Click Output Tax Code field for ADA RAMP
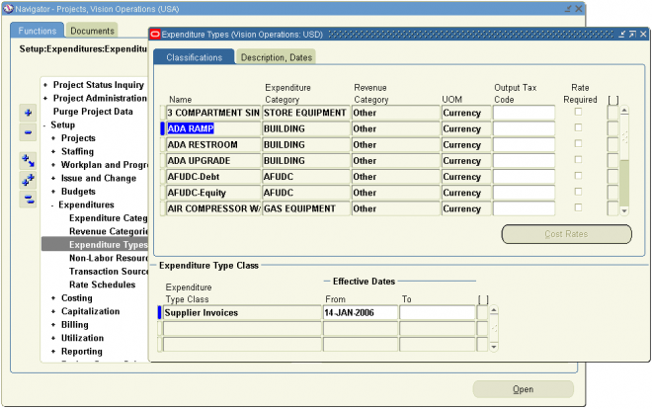 click(524, 128)
